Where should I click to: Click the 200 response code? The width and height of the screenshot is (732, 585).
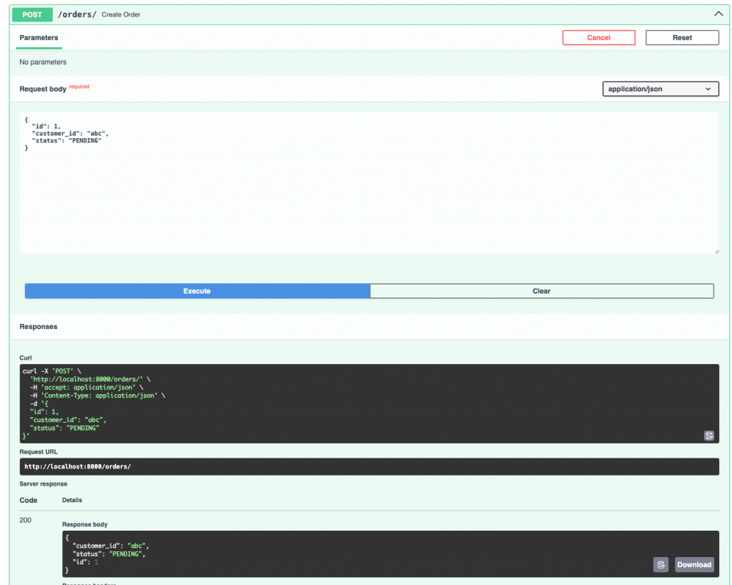tap(25, 520)
